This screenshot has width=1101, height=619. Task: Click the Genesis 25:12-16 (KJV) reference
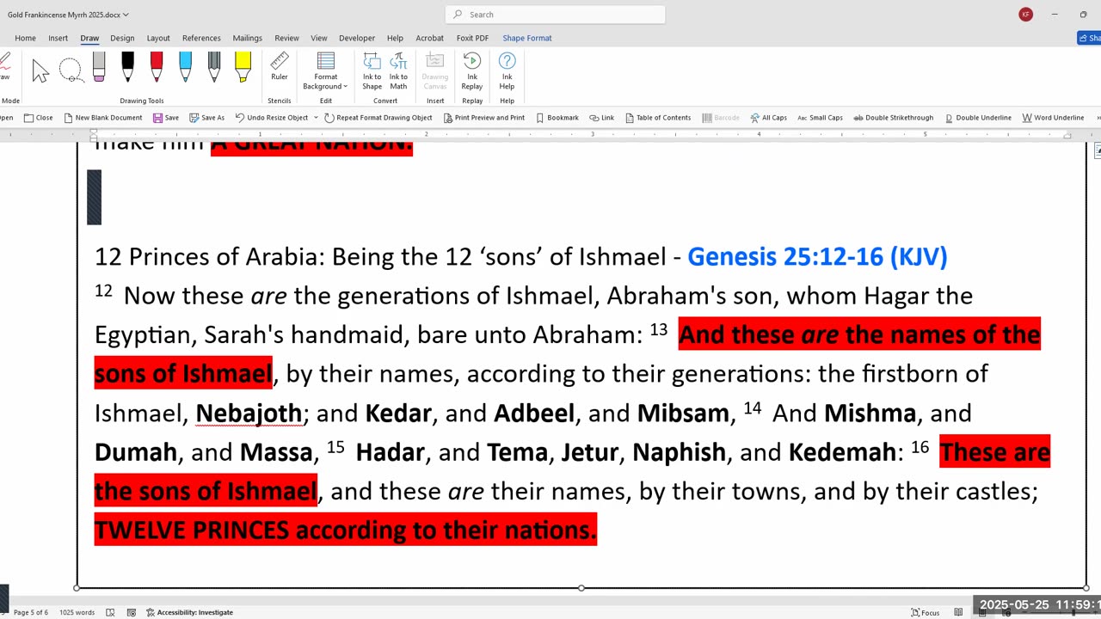coord(817,256)
